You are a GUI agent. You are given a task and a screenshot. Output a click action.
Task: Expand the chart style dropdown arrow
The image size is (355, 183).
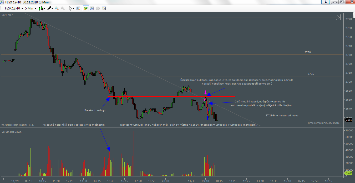click(45, 8)
